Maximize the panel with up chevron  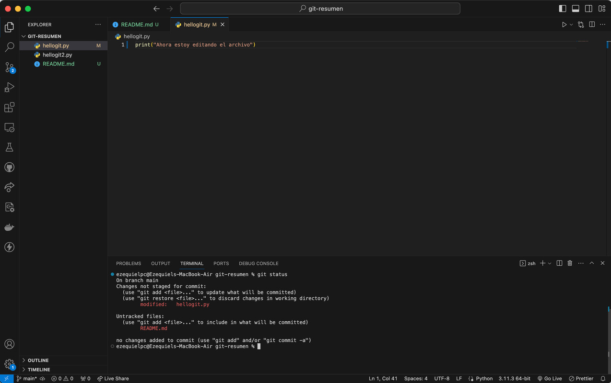tap(592, 263)
